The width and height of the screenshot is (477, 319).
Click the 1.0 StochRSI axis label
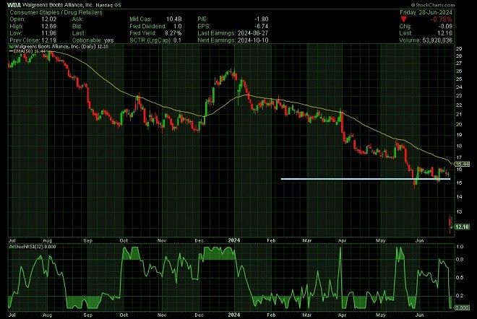[460, 247]
